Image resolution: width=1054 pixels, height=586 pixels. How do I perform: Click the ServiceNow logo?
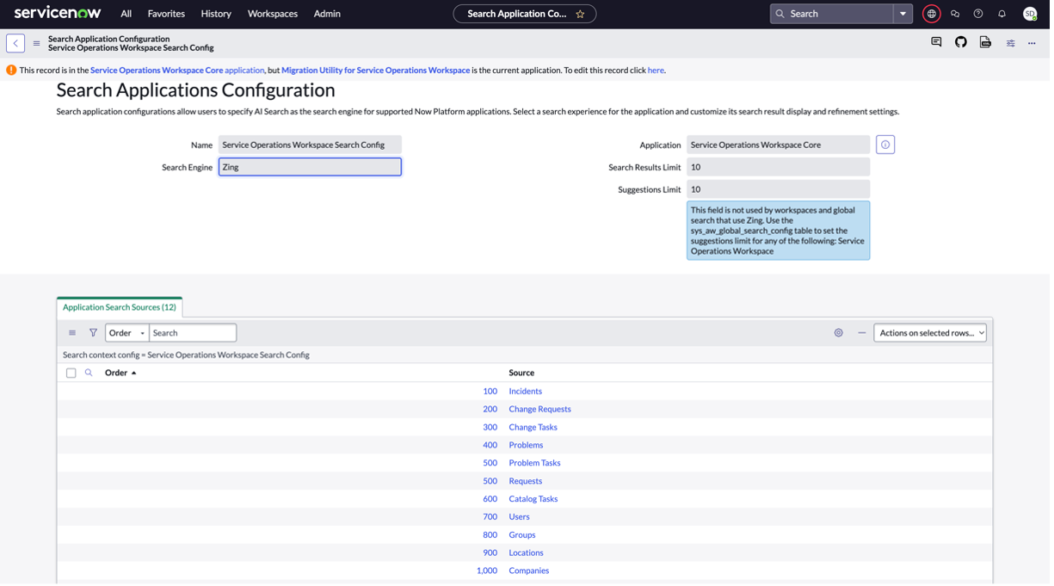[x=58, y=13]
